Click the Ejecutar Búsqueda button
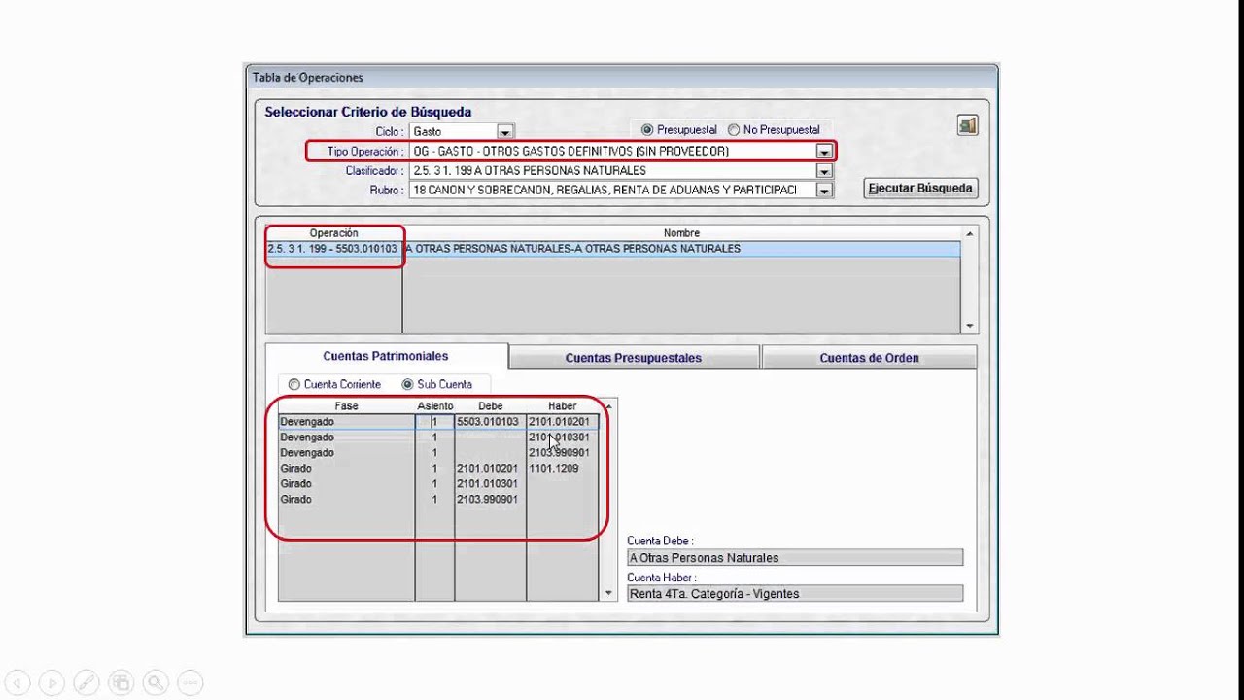Viewport: 1244px width, 700px height. click(920, 188)
